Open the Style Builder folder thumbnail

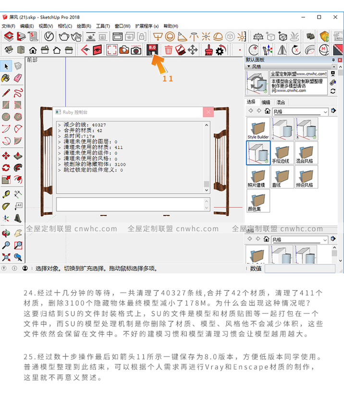258,129
